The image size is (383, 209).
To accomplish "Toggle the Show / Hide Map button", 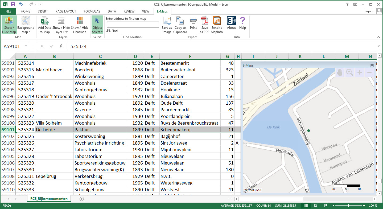I will (9, 25).
